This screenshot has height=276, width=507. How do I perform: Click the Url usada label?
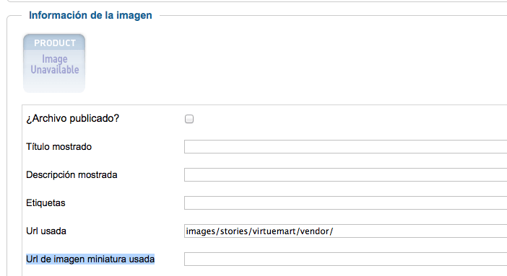click(x=46, y=231)
